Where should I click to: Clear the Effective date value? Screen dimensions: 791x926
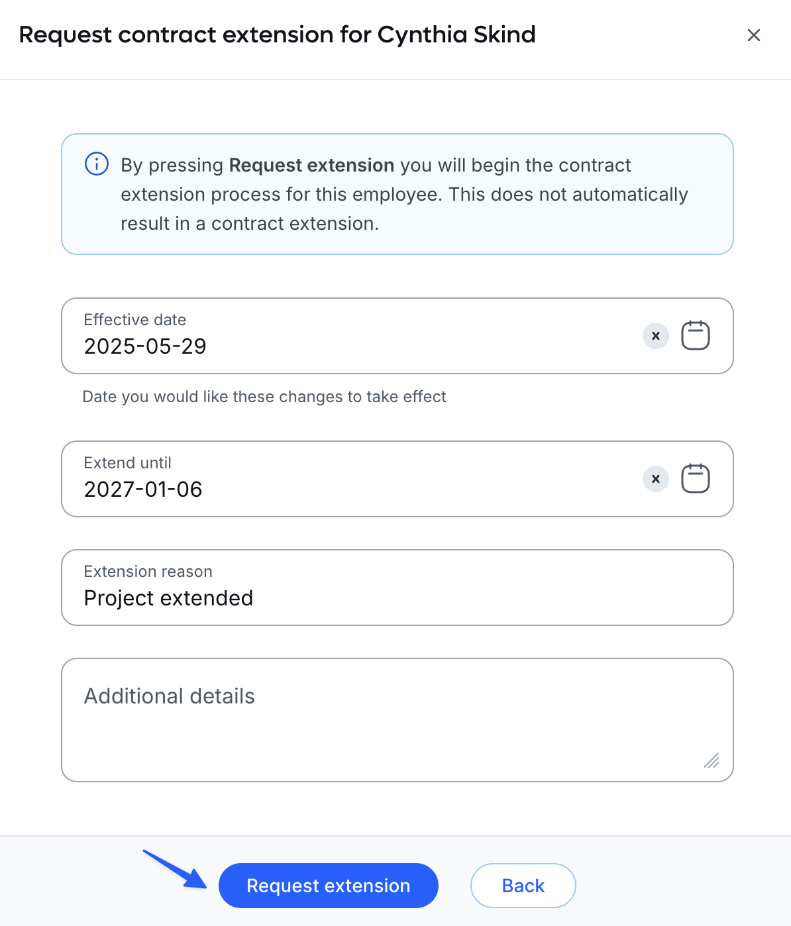(656, 336)
